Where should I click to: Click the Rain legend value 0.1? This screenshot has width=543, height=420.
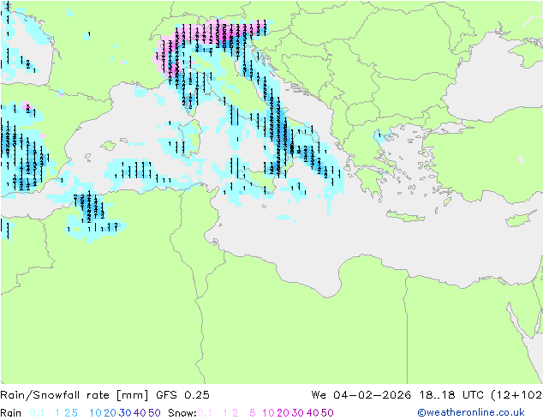(x=37, y=413)
